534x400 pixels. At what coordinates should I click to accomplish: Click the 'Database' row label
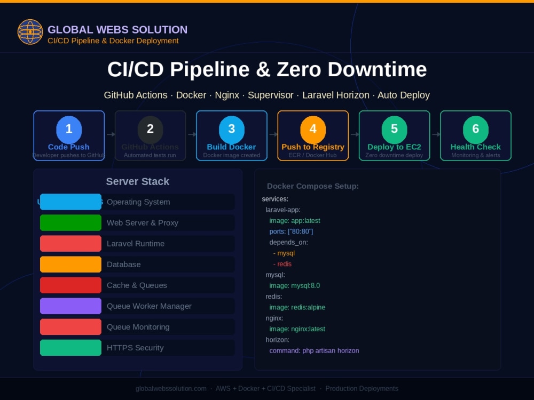124,265
